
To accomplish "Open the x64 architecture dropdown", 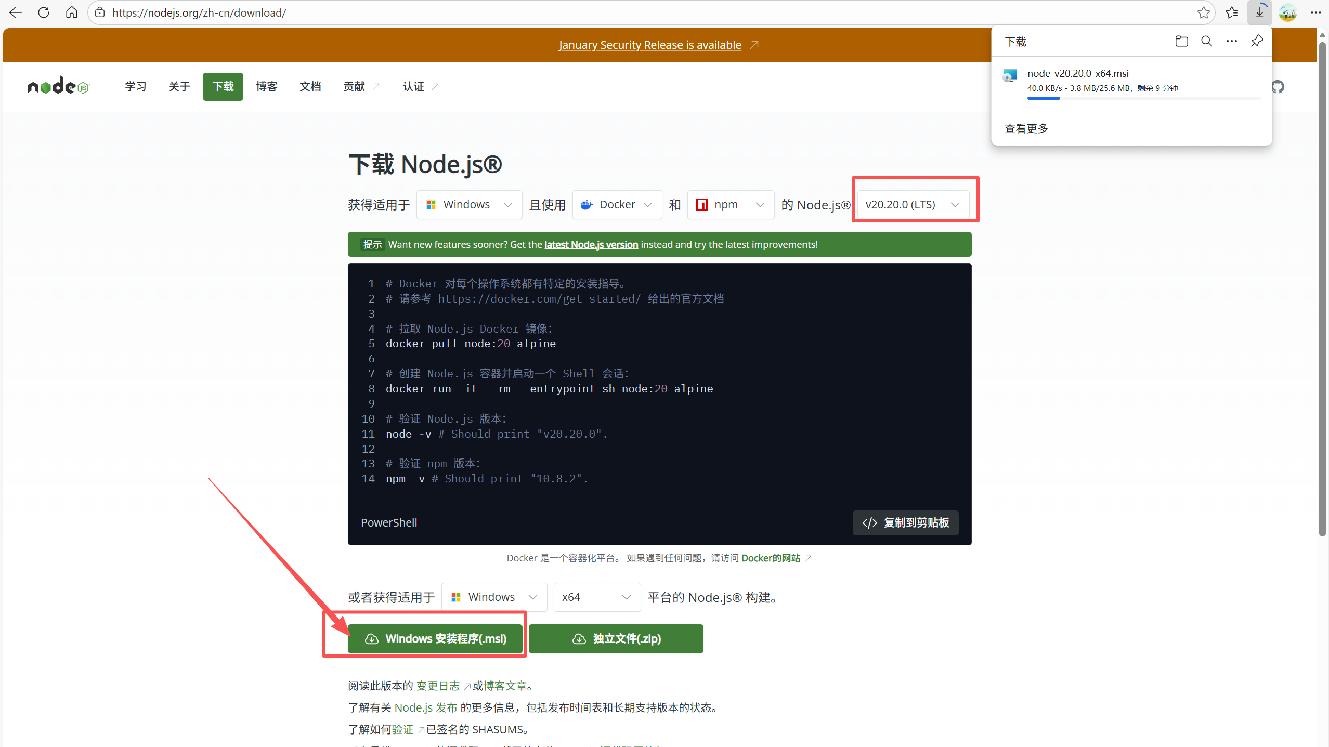I will click(596, 597).
